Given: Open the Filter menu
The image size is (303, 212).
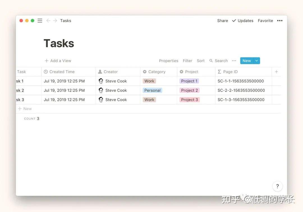Looking at the screenshot, I should click(x=187, y=61).
